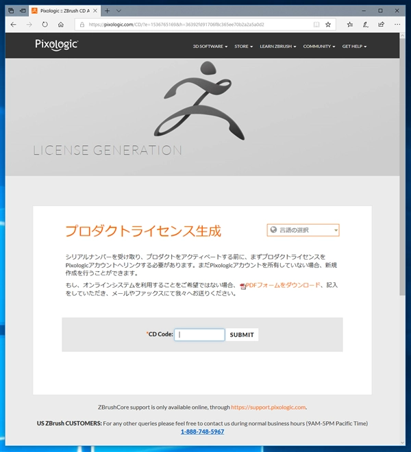Show the tab previews chevron
Viewport: 411px width, 452px height.
(119, 11)
